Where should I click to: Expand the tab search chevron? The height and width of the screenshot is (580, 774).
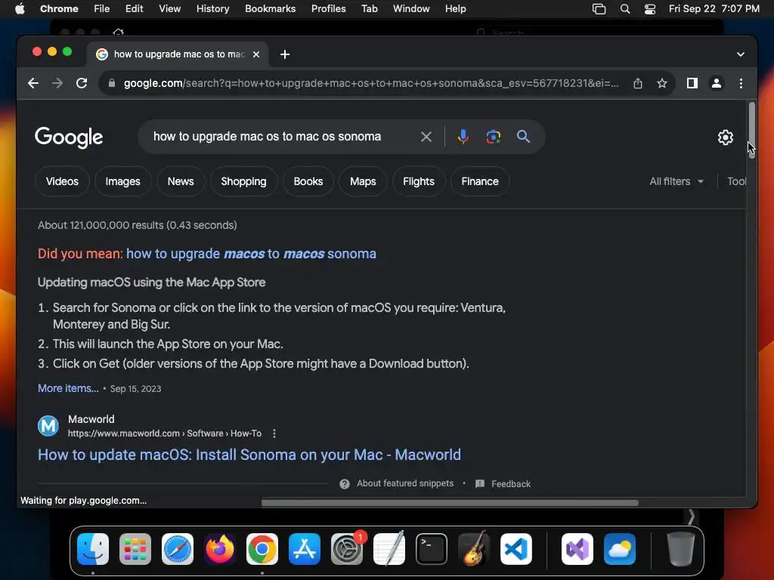click(x=741, y=54)
